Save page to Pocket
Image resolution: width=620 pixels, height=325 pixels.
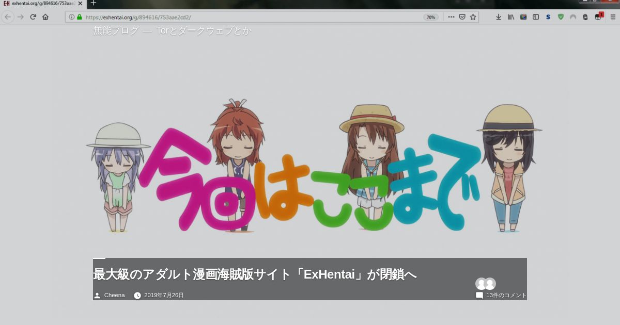[x=462, y=17]
